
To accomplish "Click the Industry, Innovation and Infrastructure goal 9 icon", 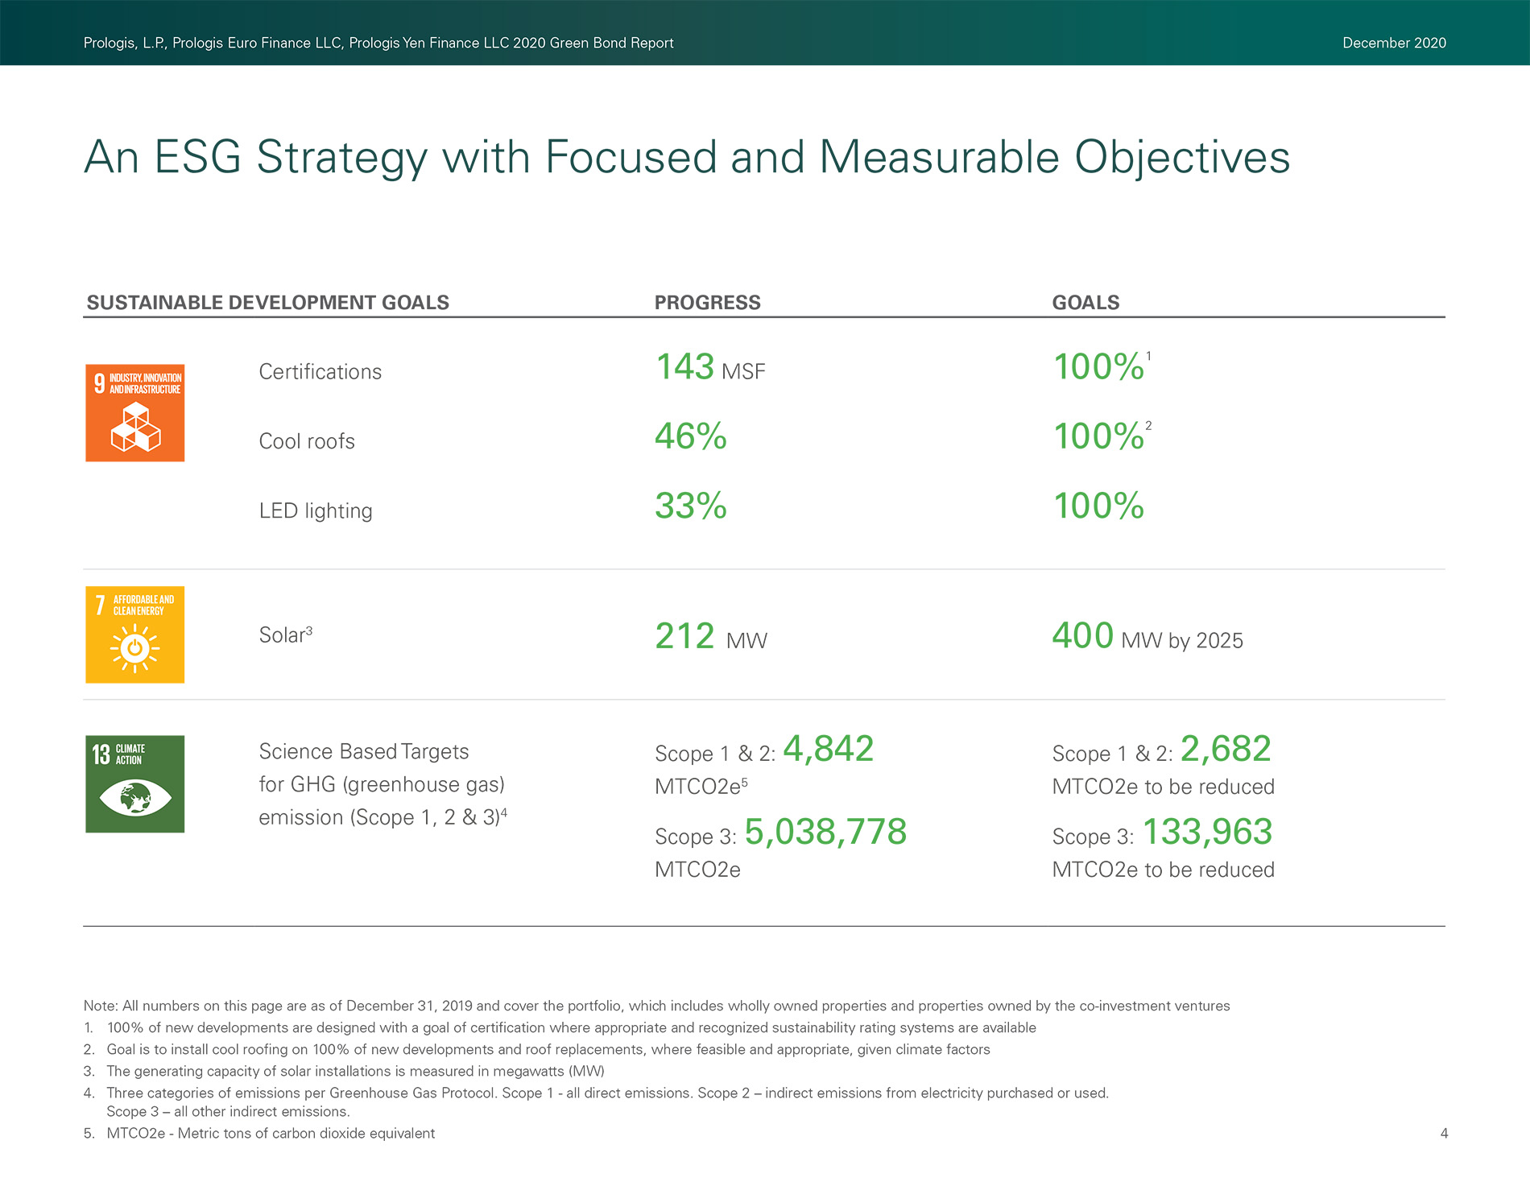I will (134, 413).
